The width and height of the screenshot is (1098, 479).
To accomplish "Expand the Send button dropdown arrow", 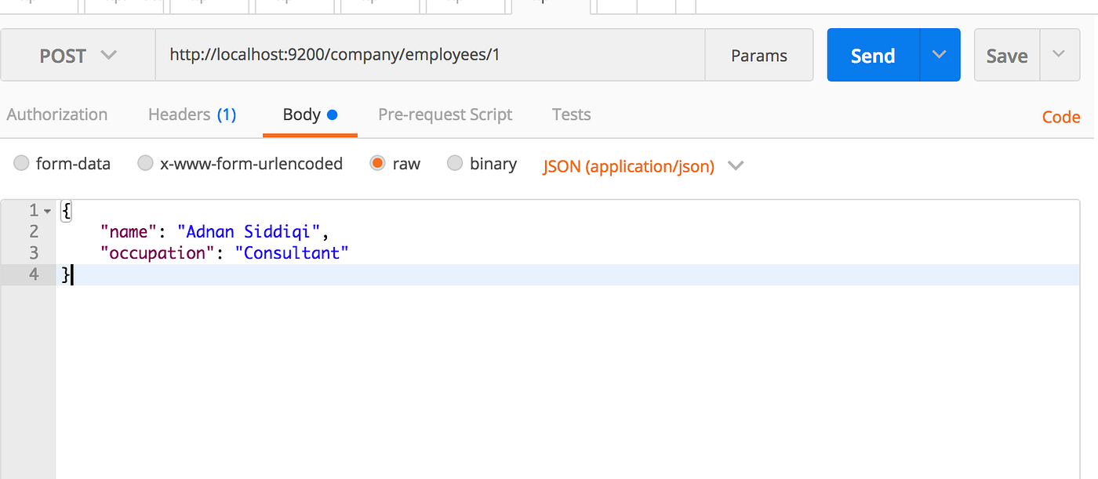I will (939, 55).
